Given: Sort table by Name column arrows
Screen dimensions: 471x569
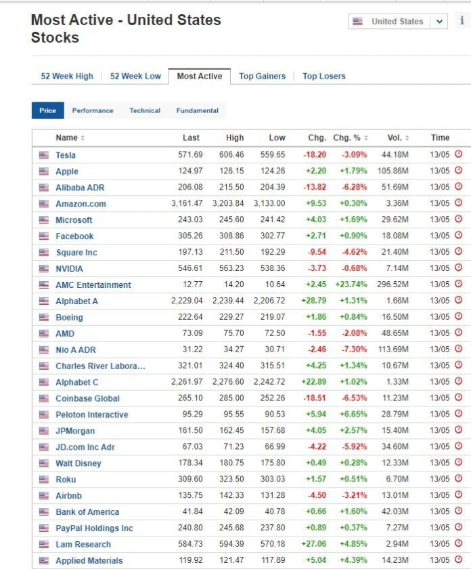Looking at the screenshot, I should pyautogui.click(x=83, y=138).
